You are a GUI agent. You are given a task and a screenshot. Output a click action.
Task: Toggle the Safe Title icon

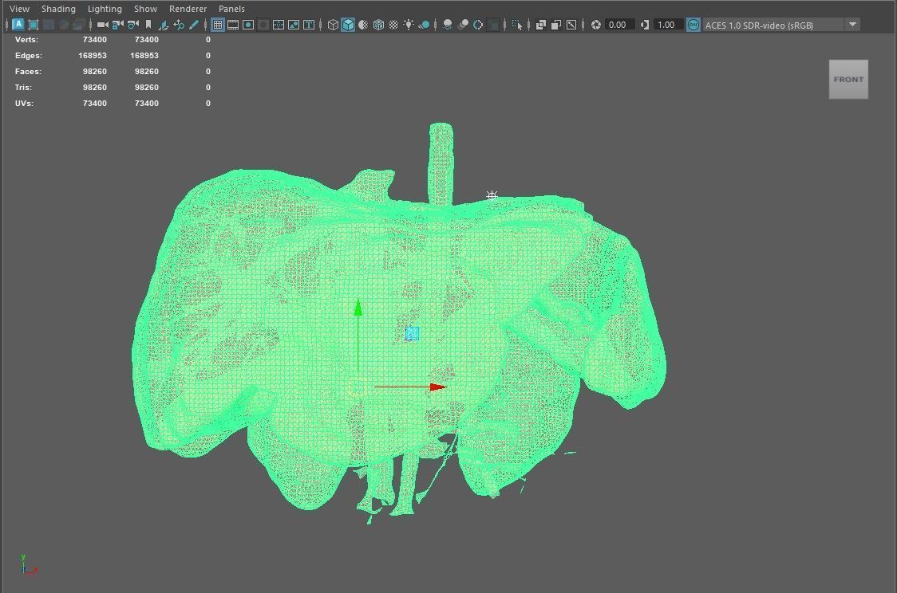(x=294, y=25)
